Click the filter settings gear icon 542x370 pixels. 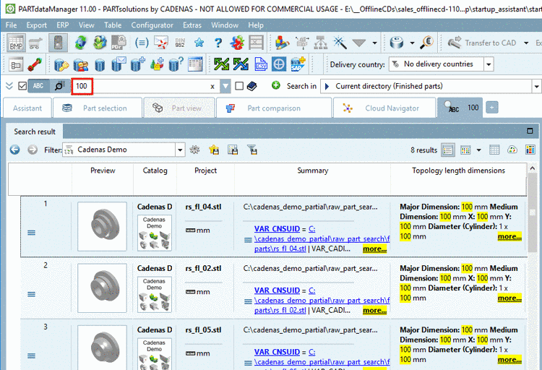pos(194,150)
